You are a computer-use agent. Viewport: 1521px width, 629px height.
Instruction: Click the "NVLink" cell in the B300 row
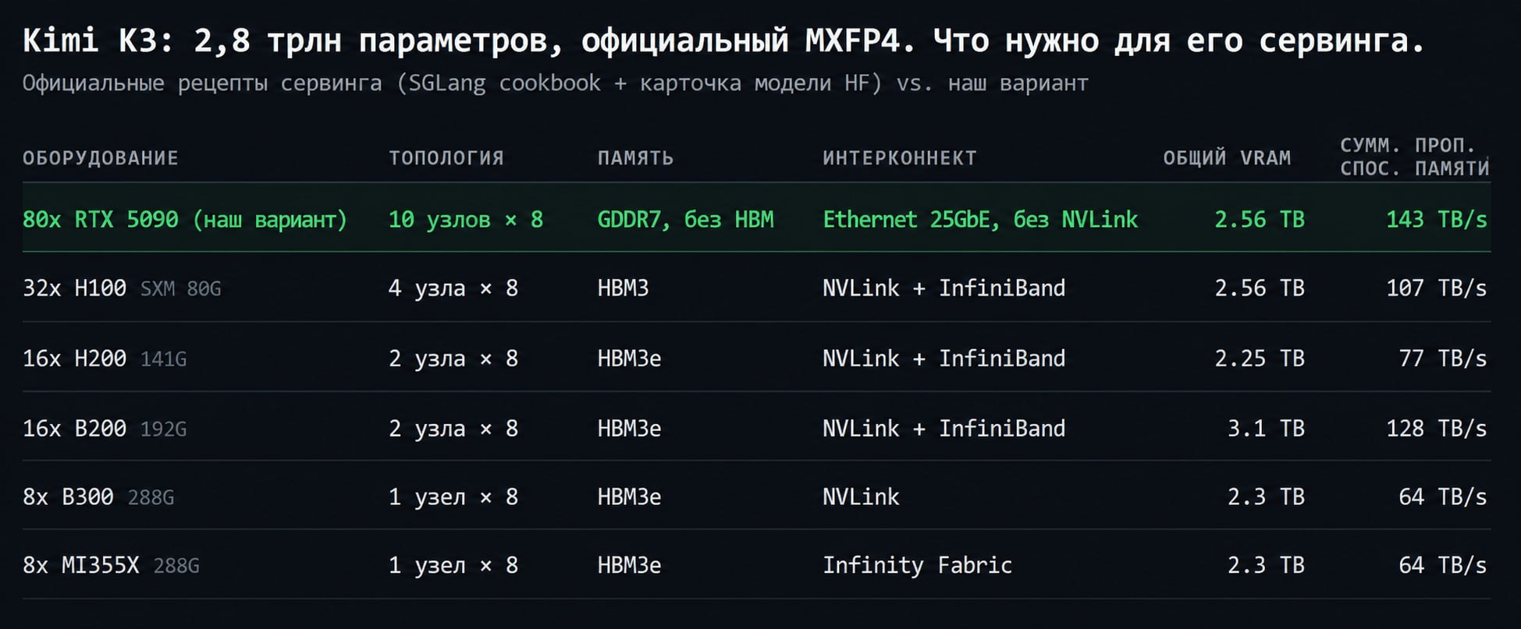pos(861,497)
